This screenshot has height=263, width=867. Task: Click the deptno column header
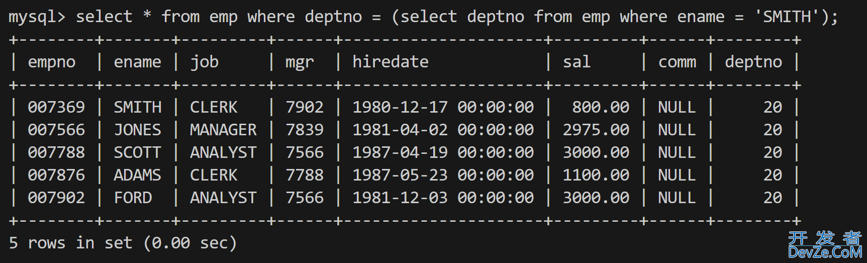(x=753, y=62)
